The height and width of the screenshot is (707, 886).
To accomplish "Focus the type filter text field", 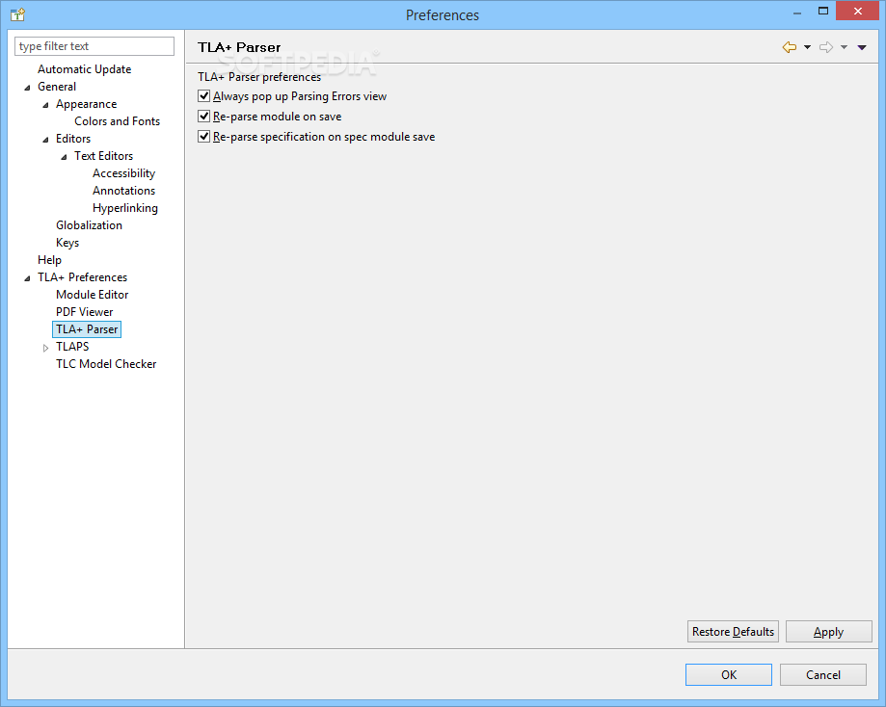I will coord(94,46).
